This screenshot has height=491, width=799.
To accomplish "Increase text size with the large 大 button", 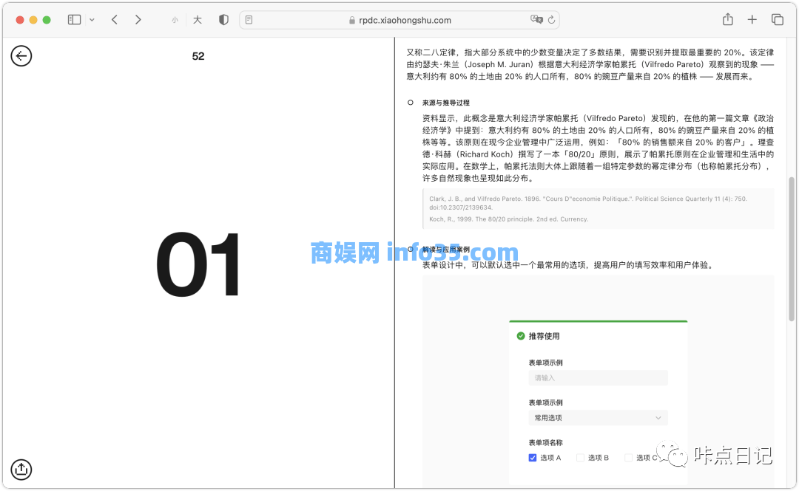I will pyautogui.click(x=198, y=20).
